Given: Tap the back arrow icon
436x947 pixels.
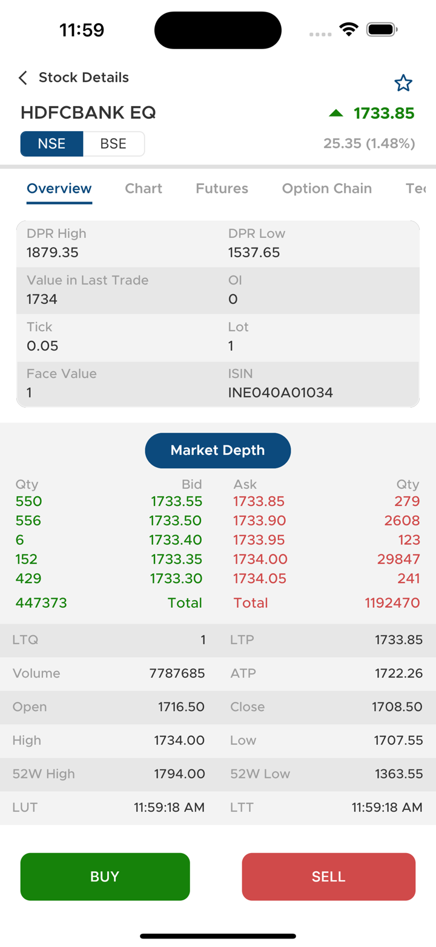Looking at the screenshot, I should [x=23, y=78].
